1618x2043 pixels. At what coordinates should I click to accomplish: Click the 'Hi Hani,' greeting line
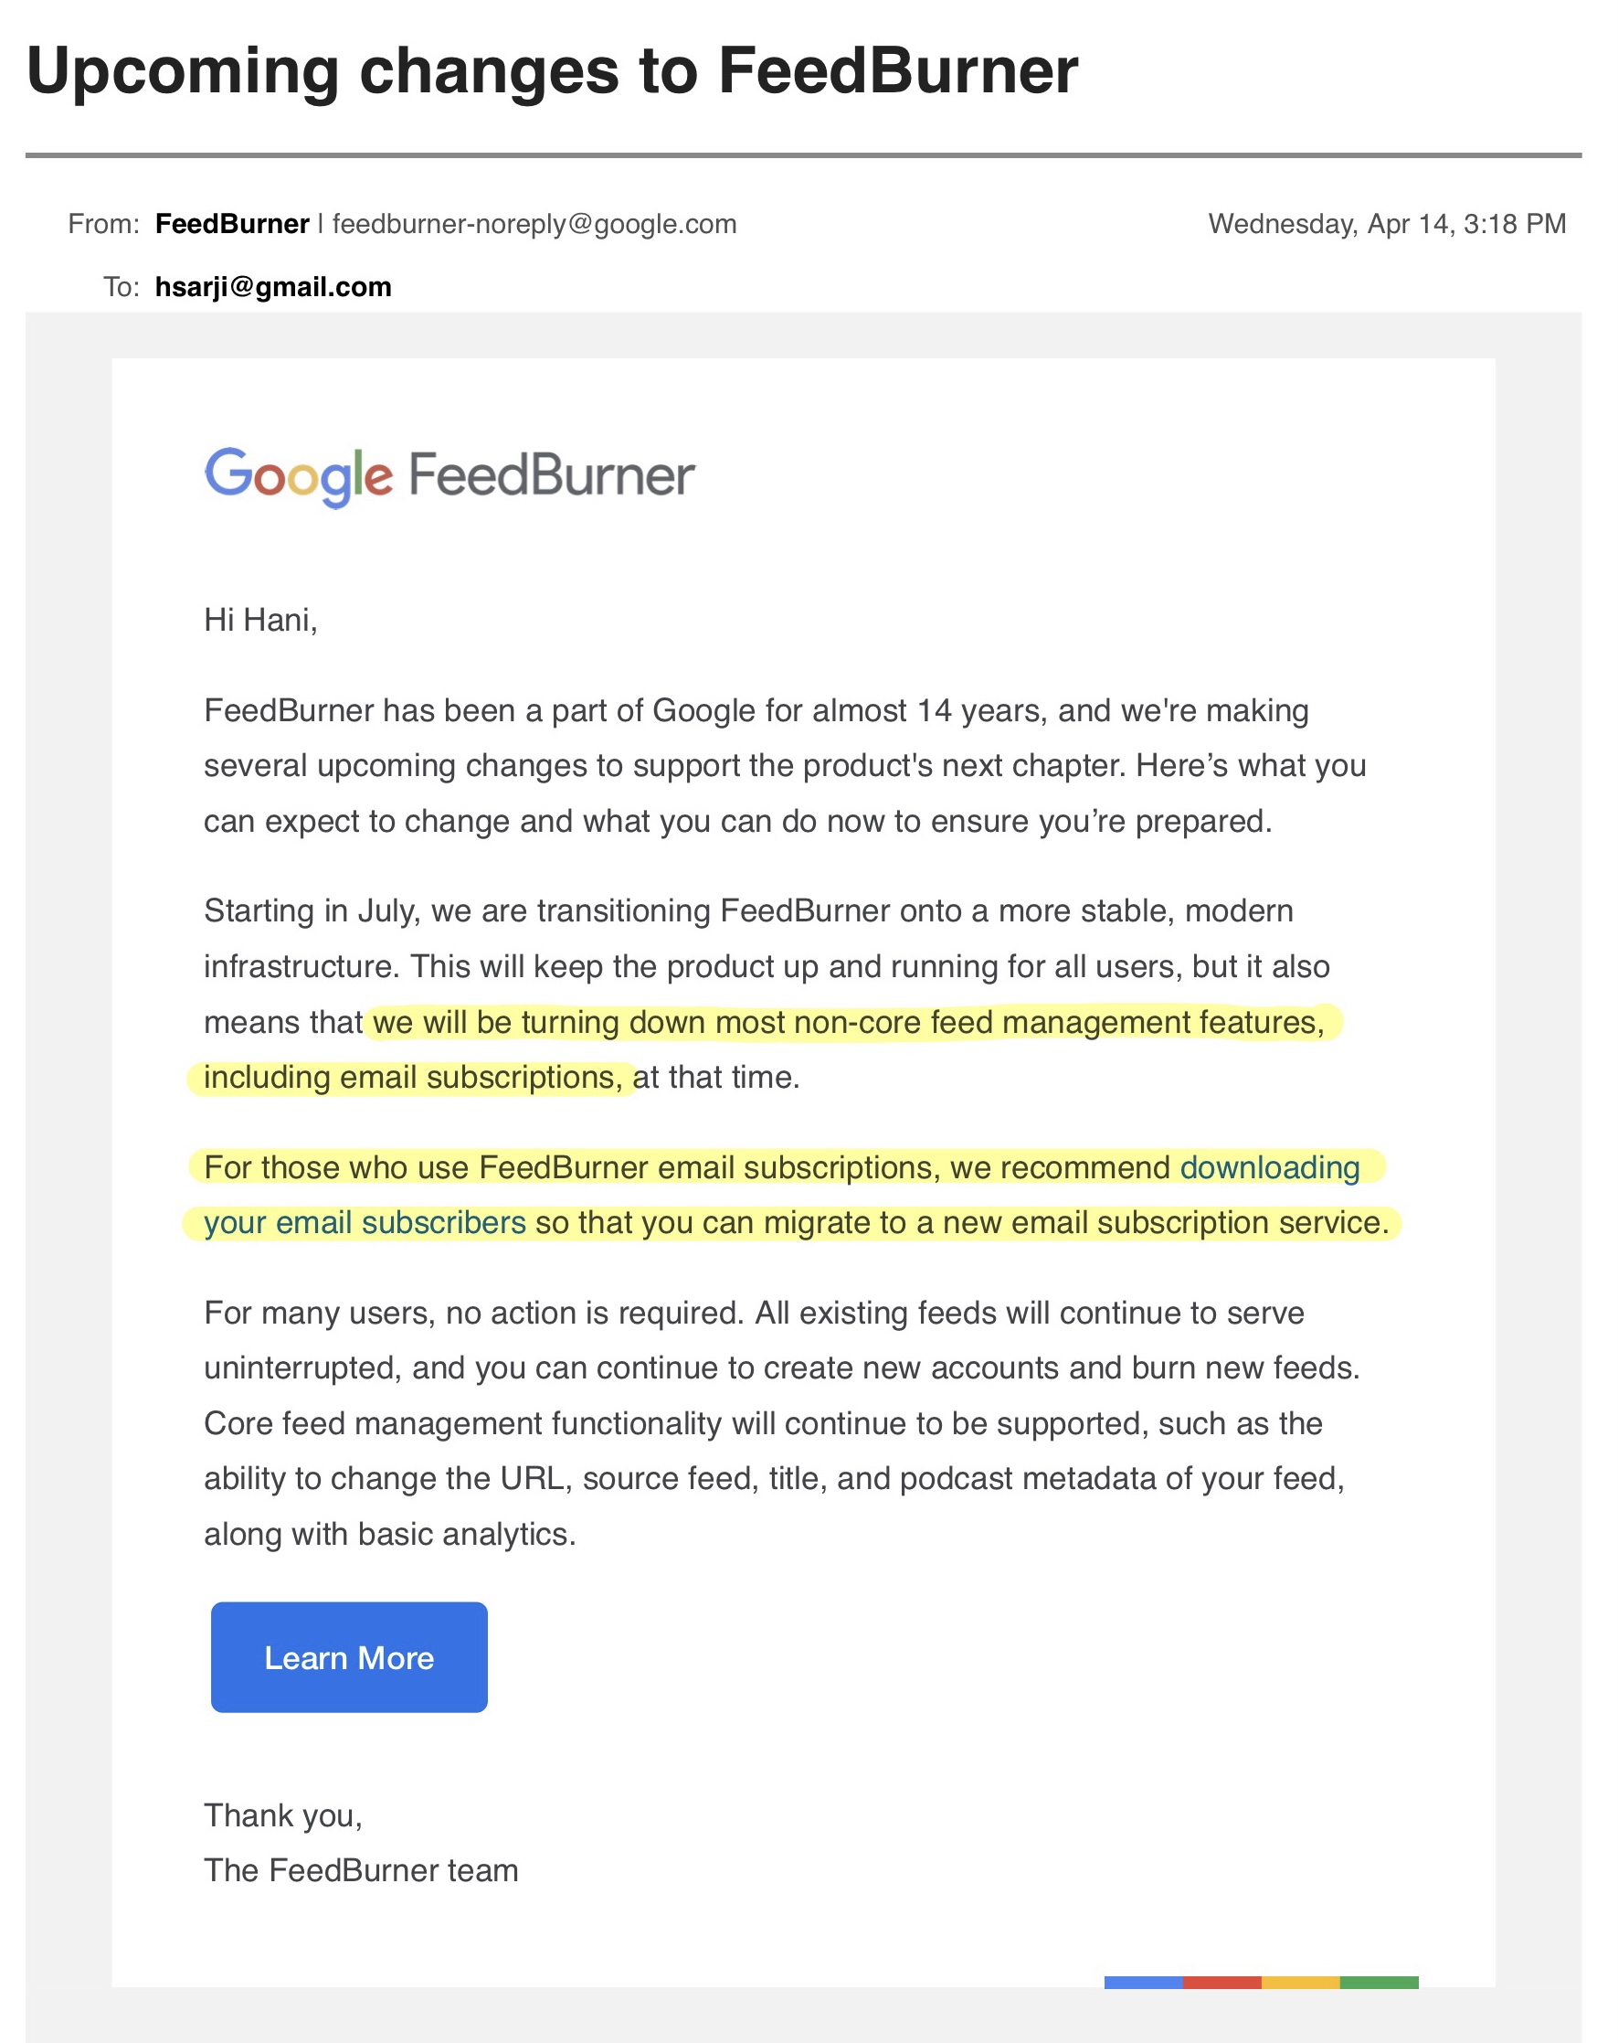tap(260, 620)
